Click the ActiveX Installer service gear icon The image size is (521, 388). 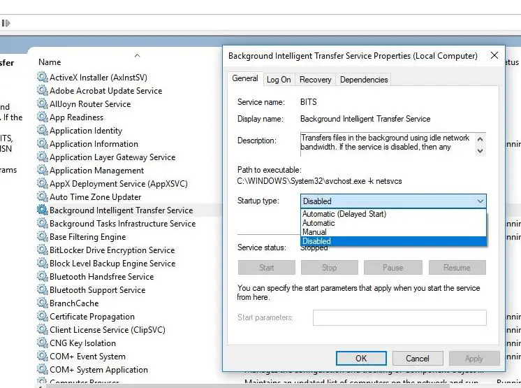pyautogui.click(x=42, y=78)
